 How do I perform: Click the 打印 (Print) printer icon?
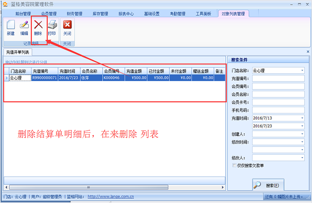coord(52,28)
